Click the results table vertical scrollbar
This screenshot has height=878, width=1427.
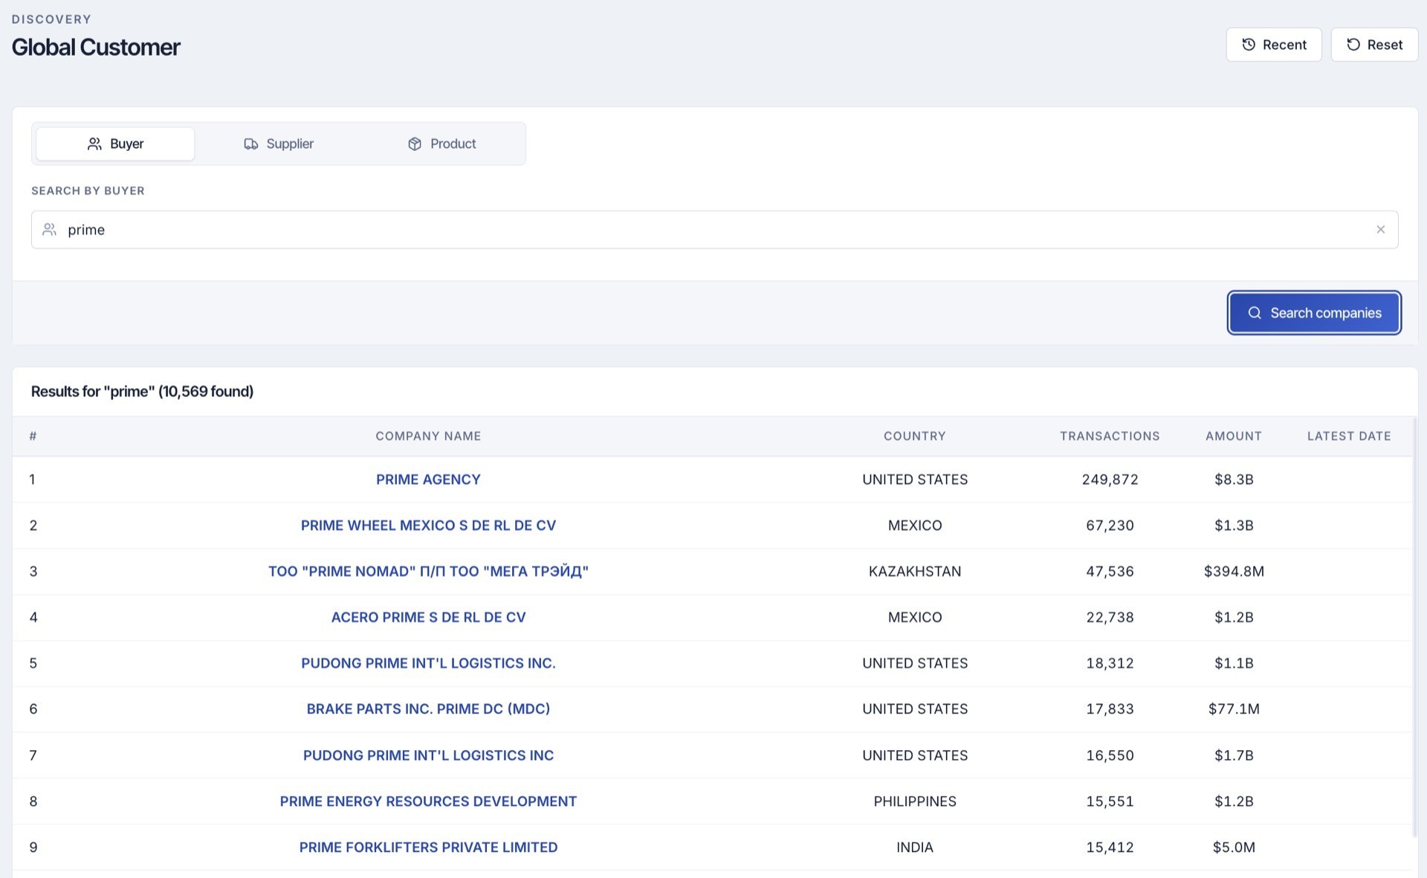point(1414,628)
